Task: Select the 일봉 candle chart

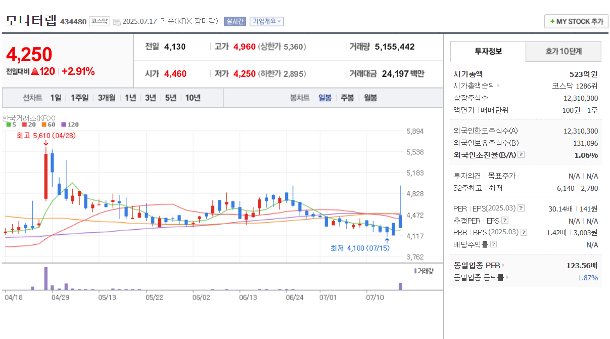Action: click(x=325, y=98)
